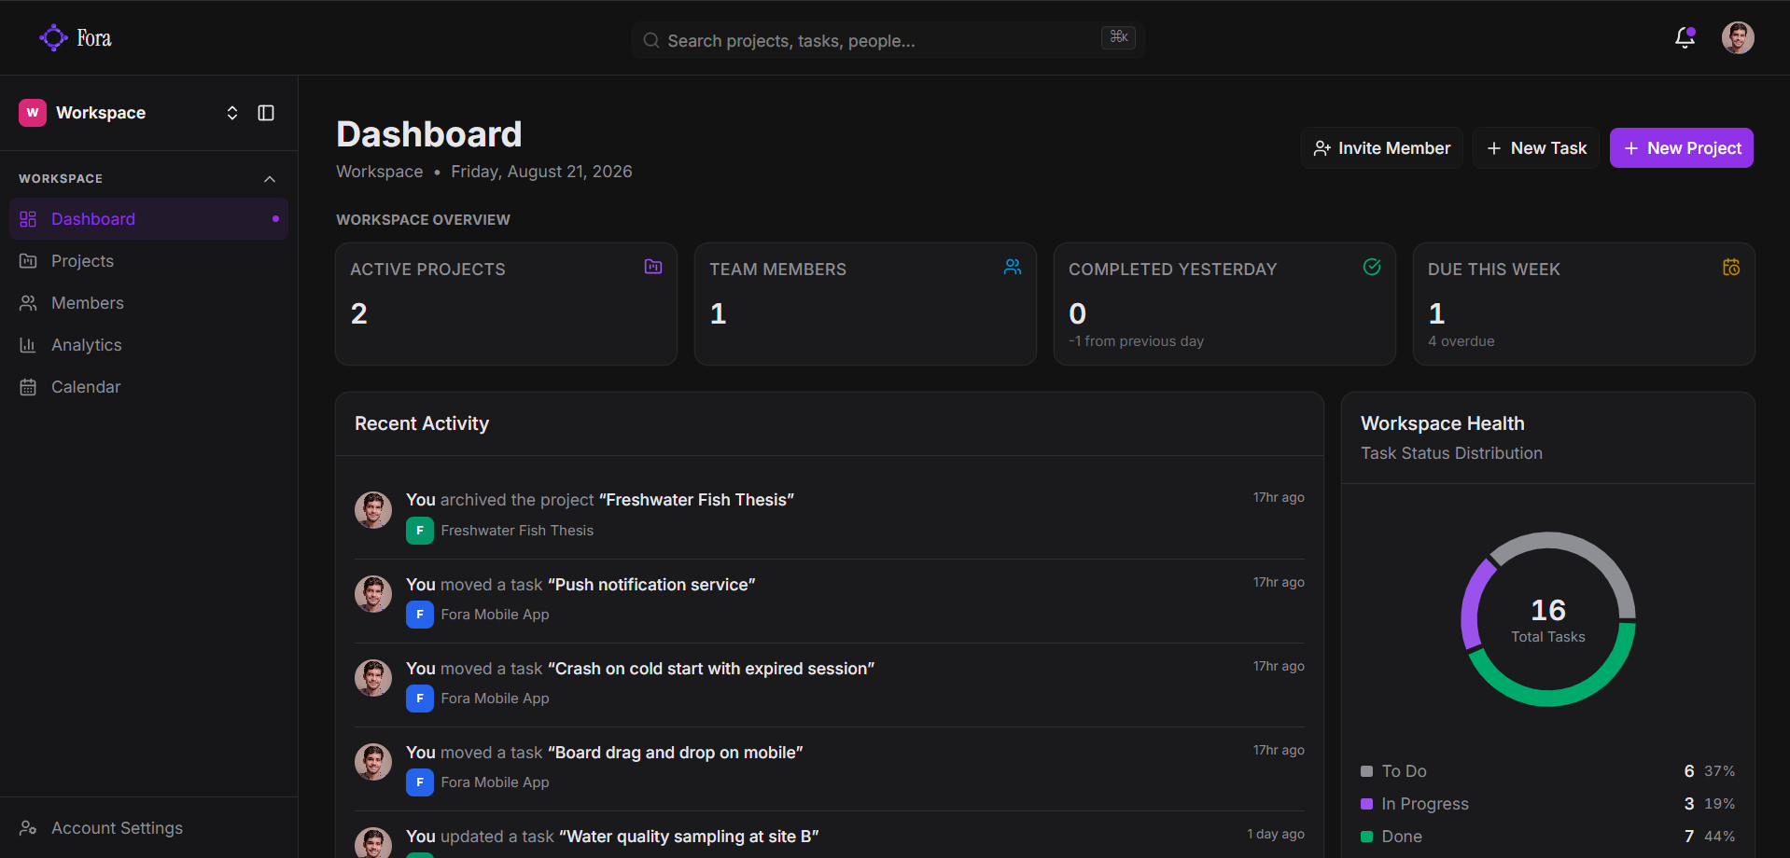Open Projects in the sidebar

[x=148, y=261]
